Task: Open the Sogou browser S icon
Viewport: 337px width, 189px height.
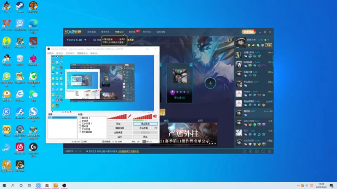Action: coord(33,114)
